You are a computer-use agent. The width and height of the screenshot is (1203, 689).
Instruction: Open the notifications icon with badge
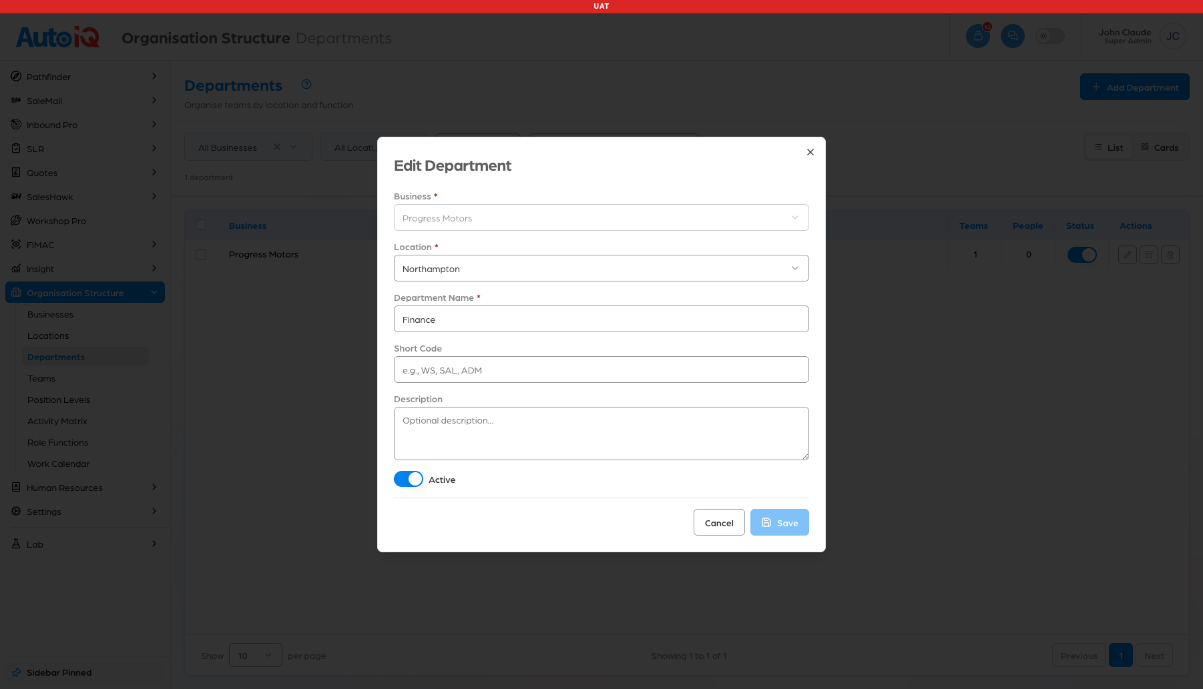tap(978, 36)
